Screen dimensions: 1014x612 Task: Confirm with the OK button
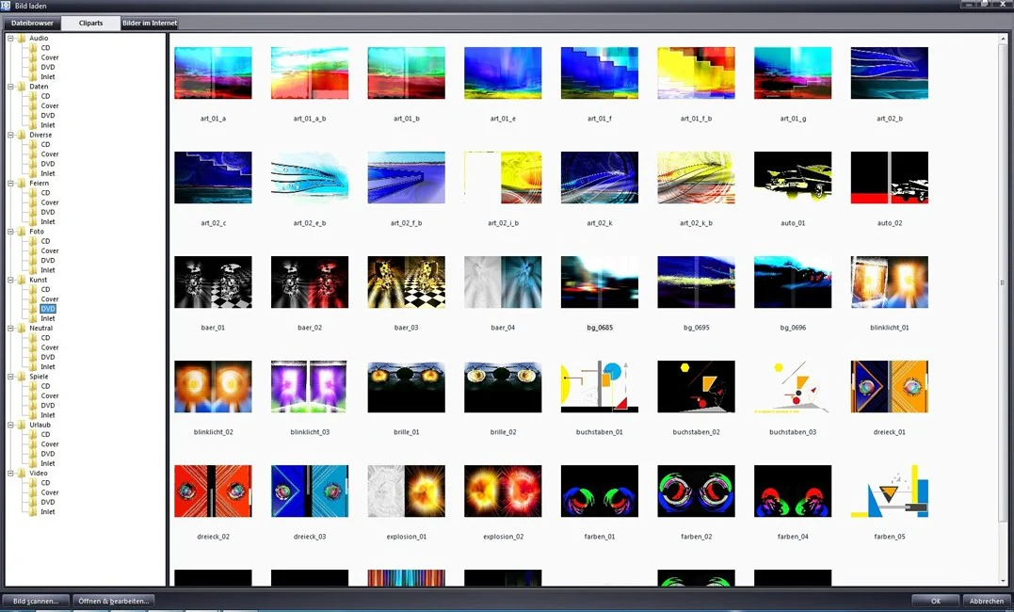[936, 601]
